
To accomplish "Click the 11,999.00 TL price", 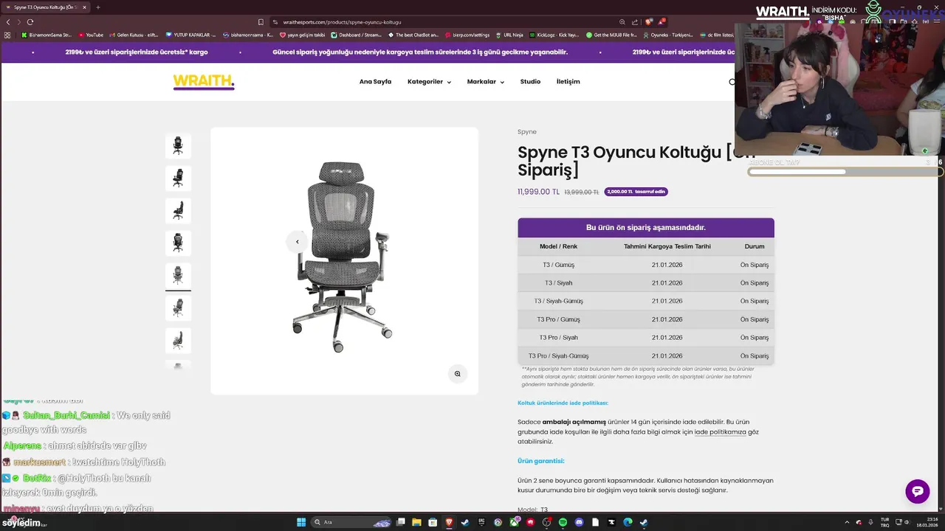I will (539, 192).
